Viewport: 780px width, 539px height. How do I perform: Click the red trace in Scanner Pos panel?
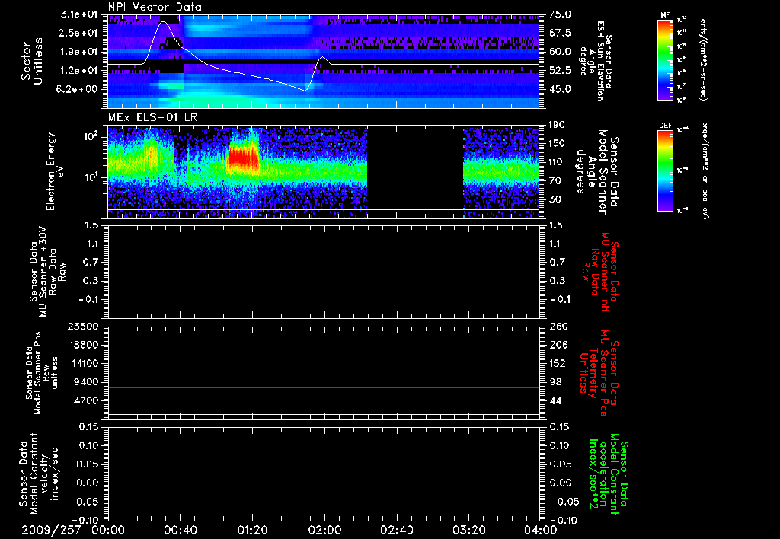coord(324,387)
